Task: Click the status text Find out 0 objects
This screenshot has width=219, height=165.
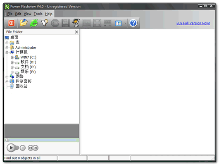Action: (22, 158)
